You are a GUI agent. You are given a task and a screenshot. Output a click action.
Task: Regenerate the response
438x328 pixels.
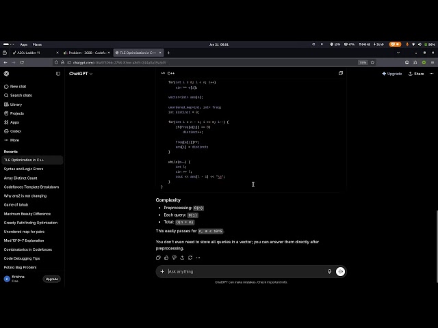point(190,258)
